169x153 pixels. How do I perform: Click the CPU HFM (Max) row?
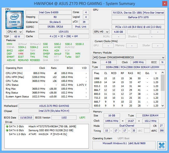click(x=46, y=77)
